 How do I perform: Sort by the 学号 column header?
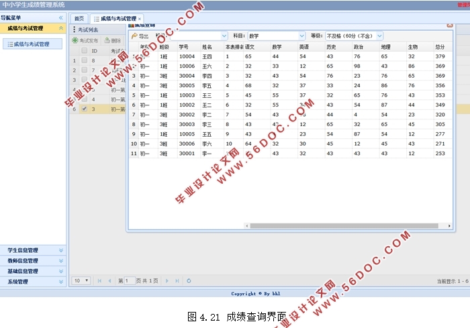[x=189, y=47]
